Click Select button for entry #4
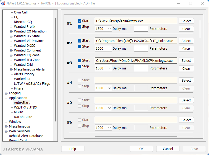This screenshot has width=209, height=155. point(186,81)
